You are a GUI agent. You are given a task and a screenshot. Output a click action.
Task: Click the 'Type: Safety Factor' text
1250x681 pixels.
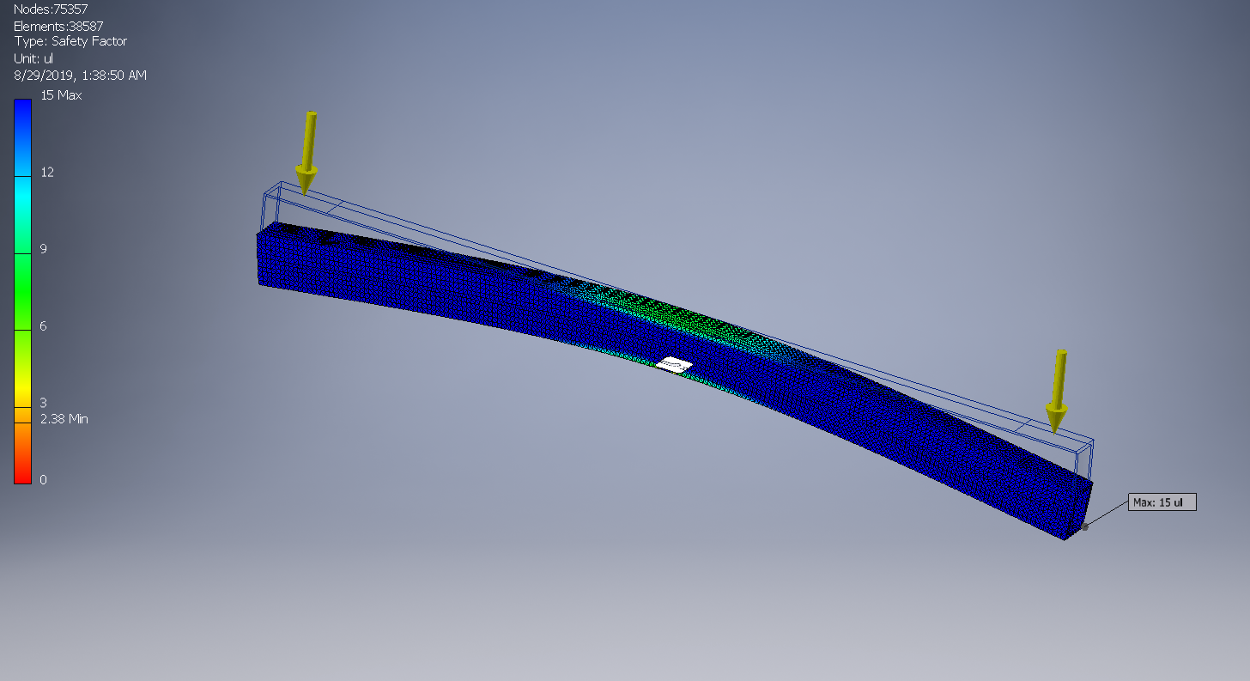70,41
